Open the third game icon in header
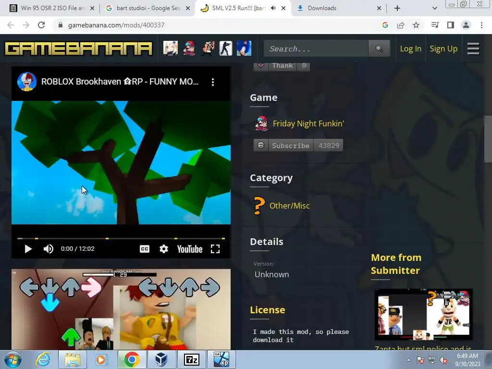 pyautogui.click(x=208, y=49)
